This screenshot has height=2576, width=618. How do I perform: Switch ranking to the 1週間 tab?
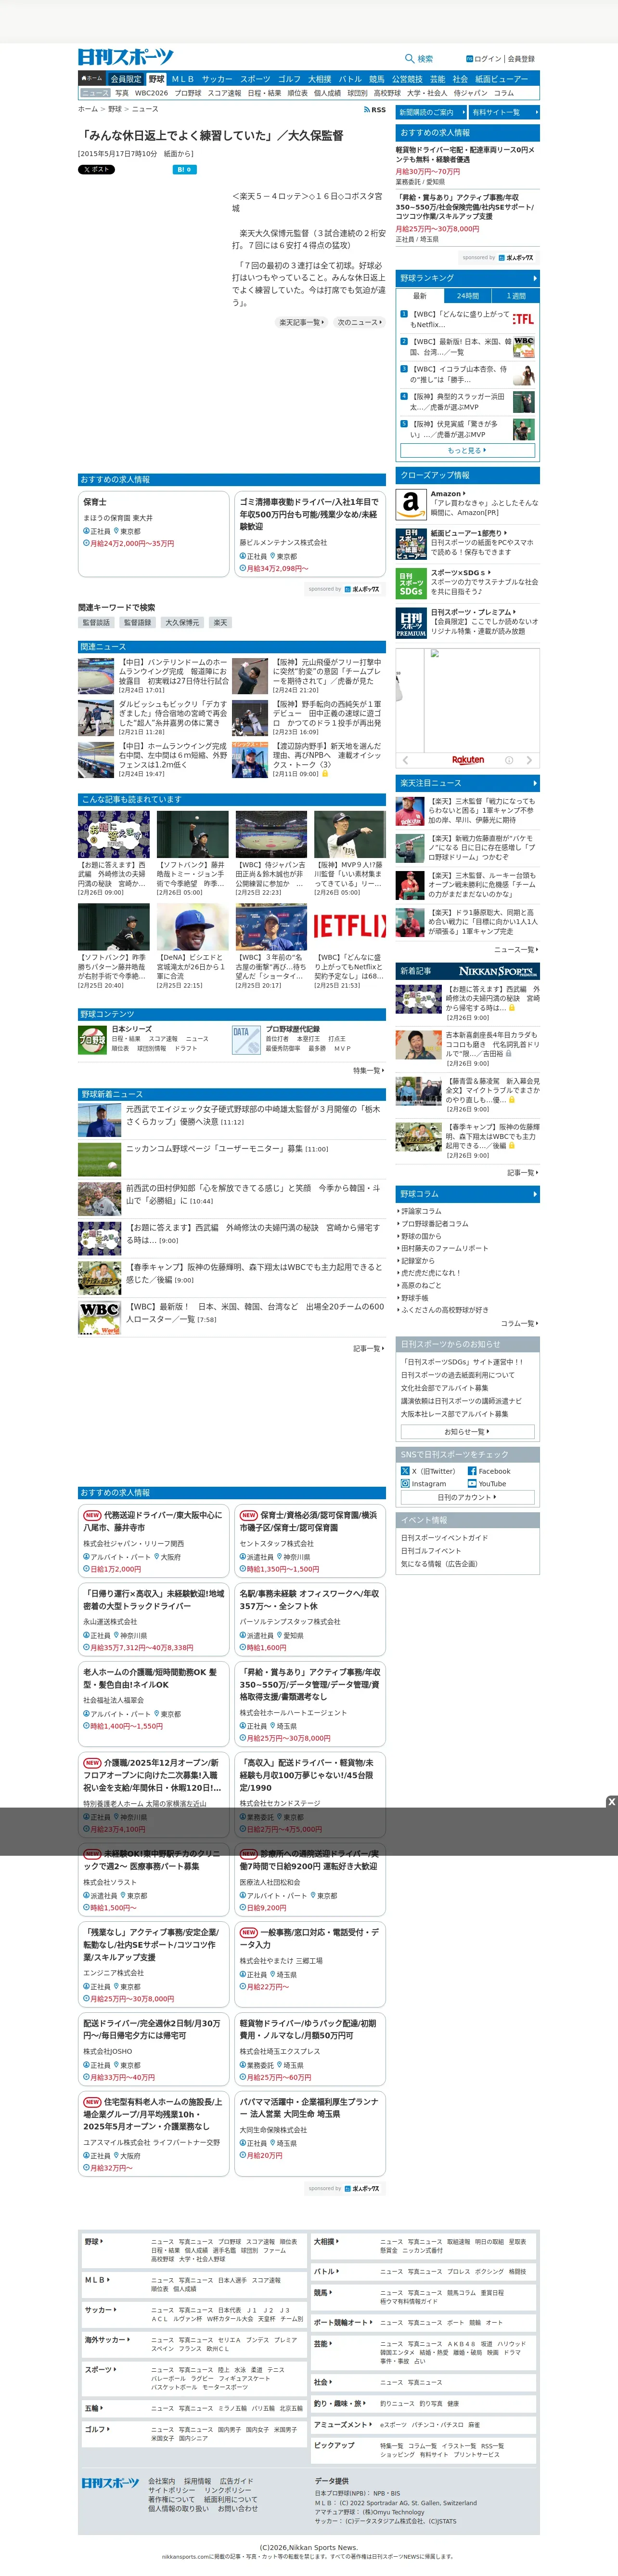[x=516, y=296]
